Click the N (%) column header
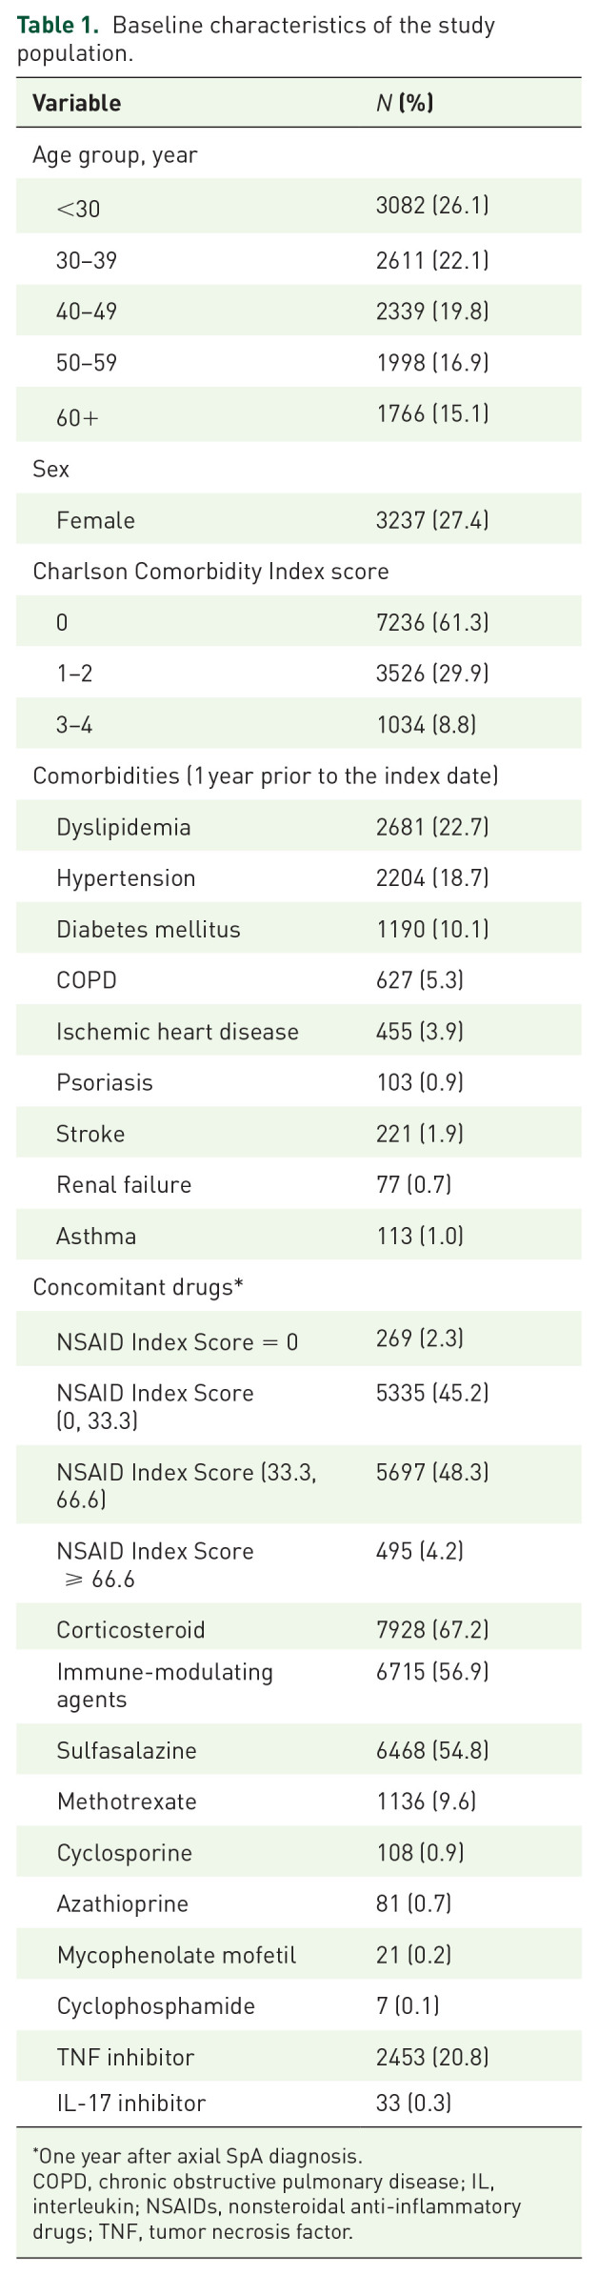 click(x=405, y=103)
